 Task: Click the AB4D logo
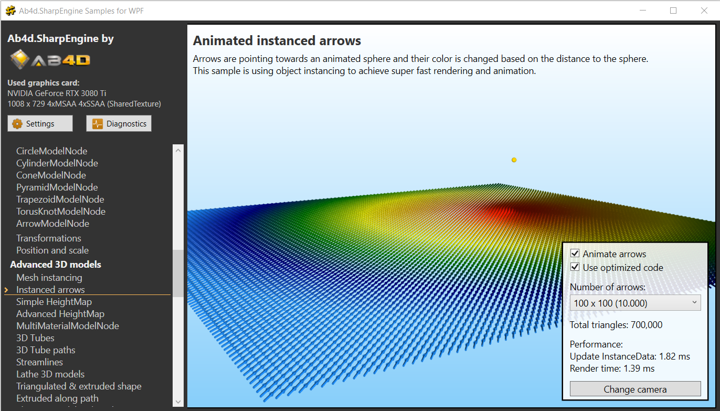[50, 60]
